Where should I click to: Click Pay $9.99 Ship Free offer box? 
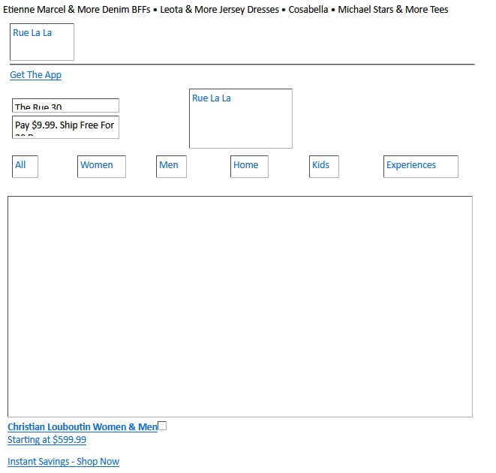coord(65,127)
